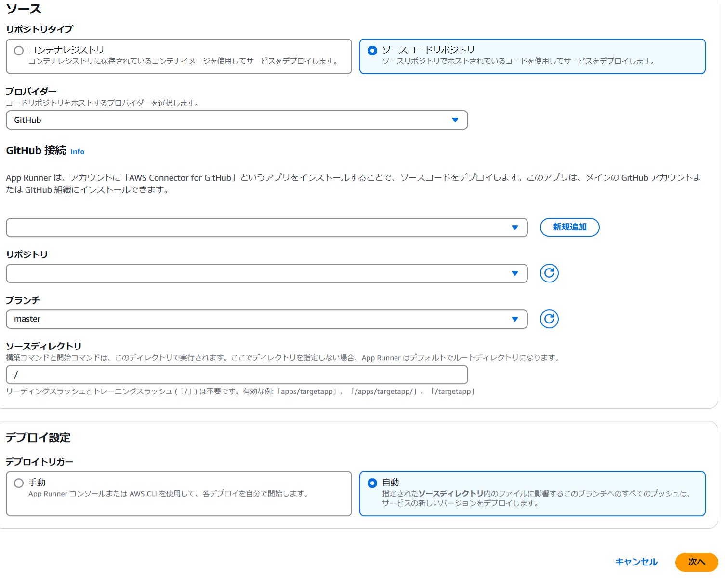Click the デプロイ設定 heading

38,438
